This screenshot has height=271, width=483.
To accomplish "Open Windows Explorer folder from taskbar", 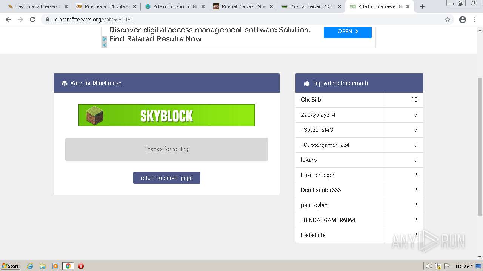I will (x=43, y=266).
